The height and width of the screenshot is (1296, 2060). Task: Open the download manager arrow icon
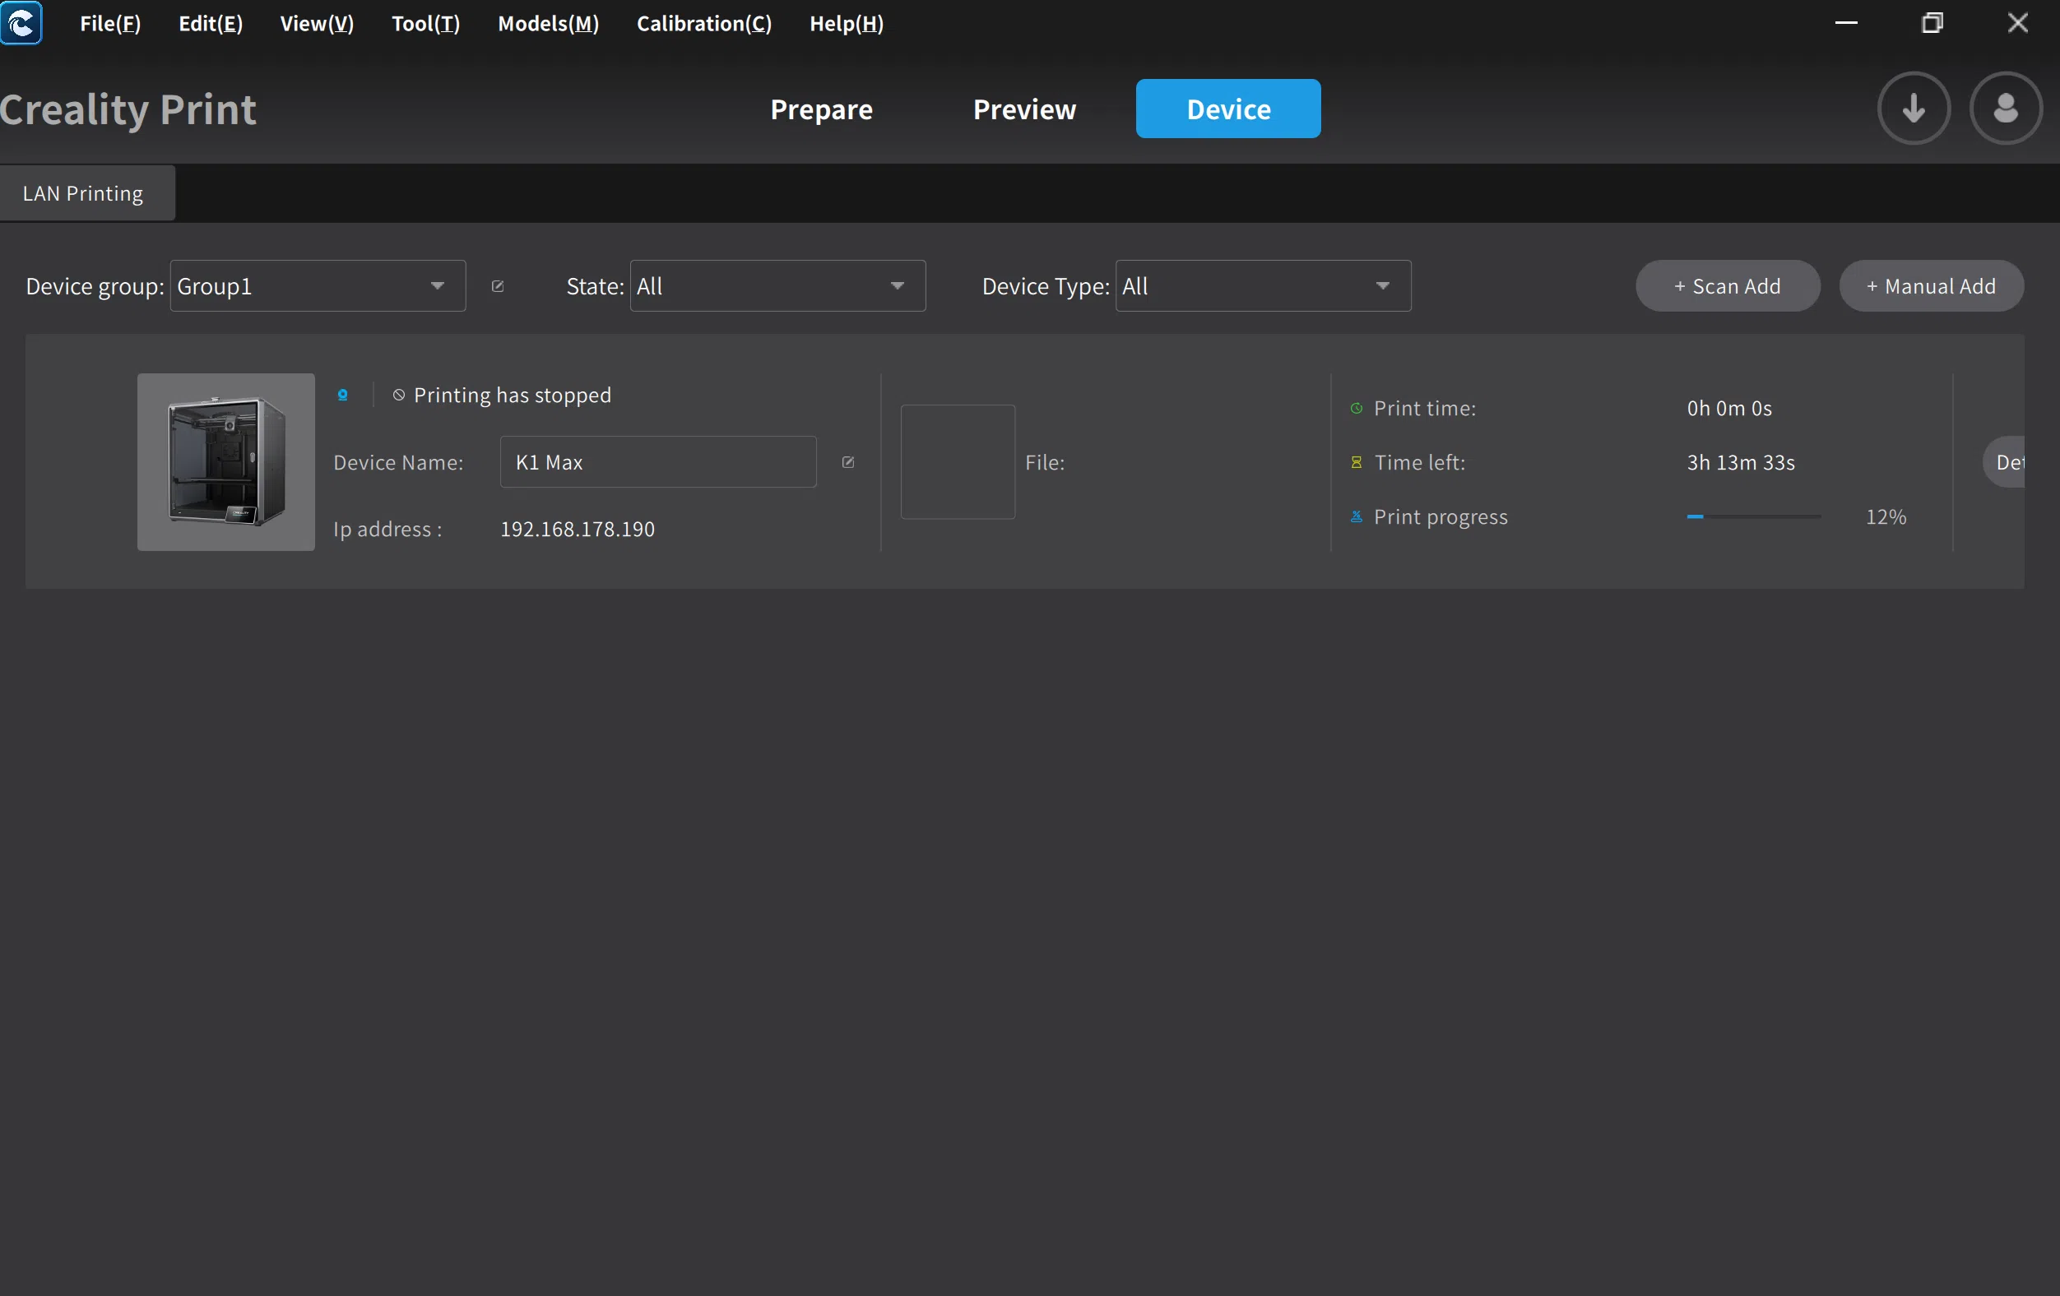tap(1914, 109)
